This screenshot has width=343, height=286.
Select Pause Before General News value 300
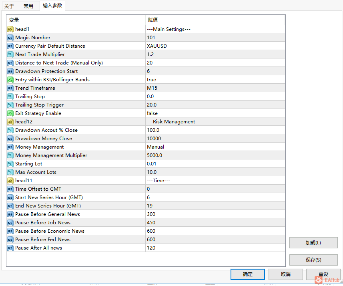[215, 214]
